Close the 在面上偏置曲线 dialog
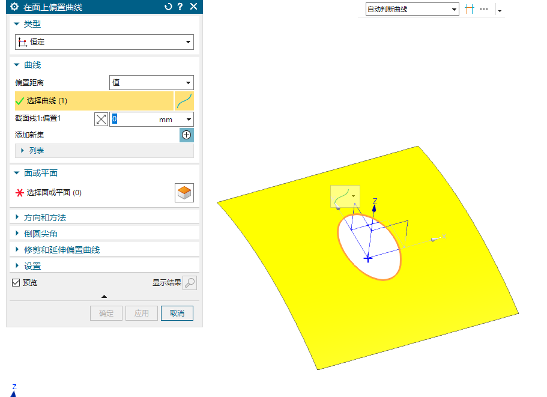547x397 pixels. coord(193,6)
